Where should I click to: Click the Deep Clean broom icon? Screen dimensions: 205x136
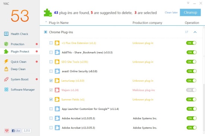tap(6, 69)
